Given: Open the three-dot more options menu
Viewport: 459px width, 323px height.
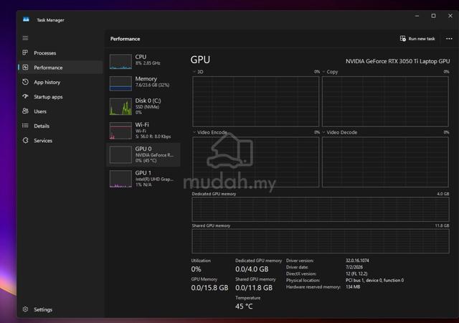Looking at the screenshot, I should coord(449,39).
